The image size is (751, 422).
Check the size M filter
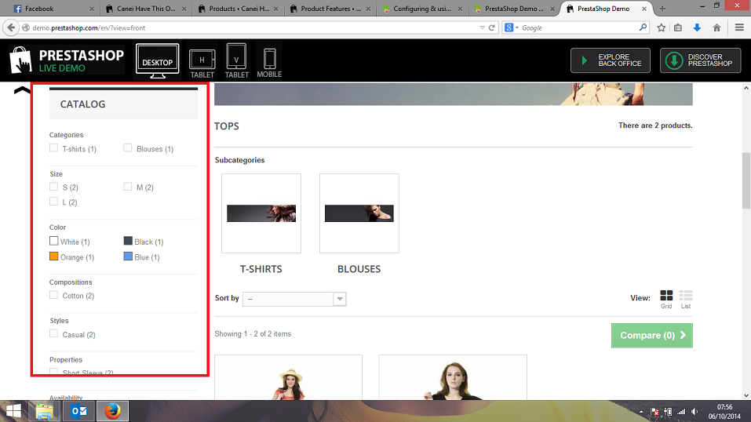pos(127,187)
